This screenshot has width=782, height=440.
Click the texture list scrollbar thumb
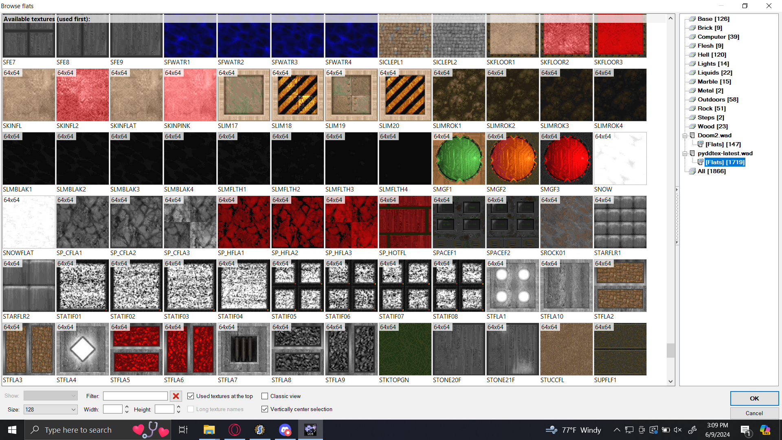point(670,350)
